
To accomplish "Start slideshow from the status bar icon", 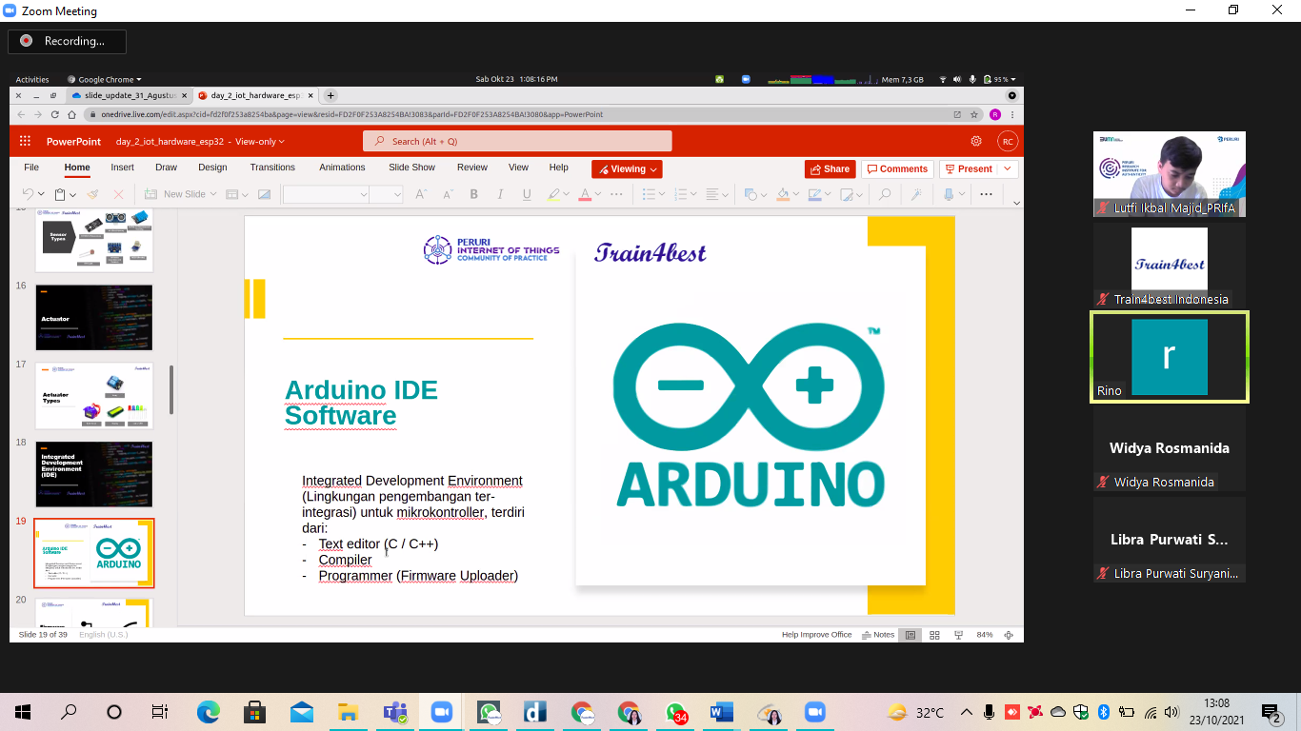I will click(958, 635).
